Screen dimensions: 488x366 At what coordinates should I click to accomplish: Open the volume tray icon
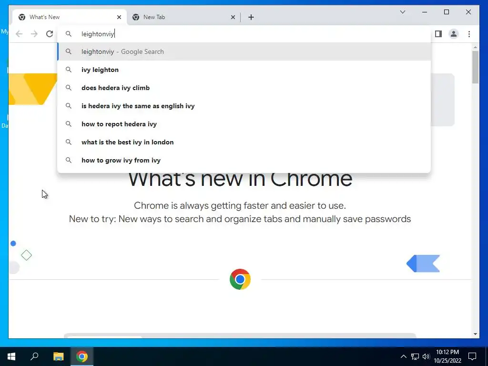click(426, 356)
